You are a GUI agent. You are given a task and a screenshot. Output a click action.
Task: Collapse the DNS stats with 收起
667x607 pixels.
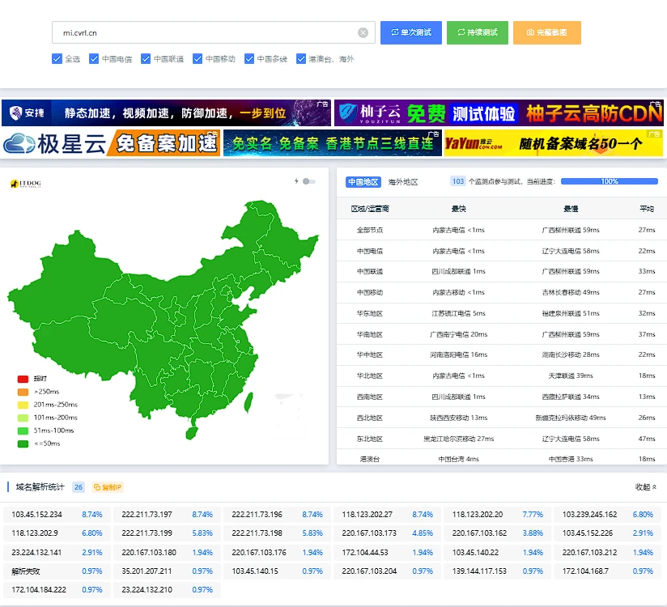click(645, 487)
